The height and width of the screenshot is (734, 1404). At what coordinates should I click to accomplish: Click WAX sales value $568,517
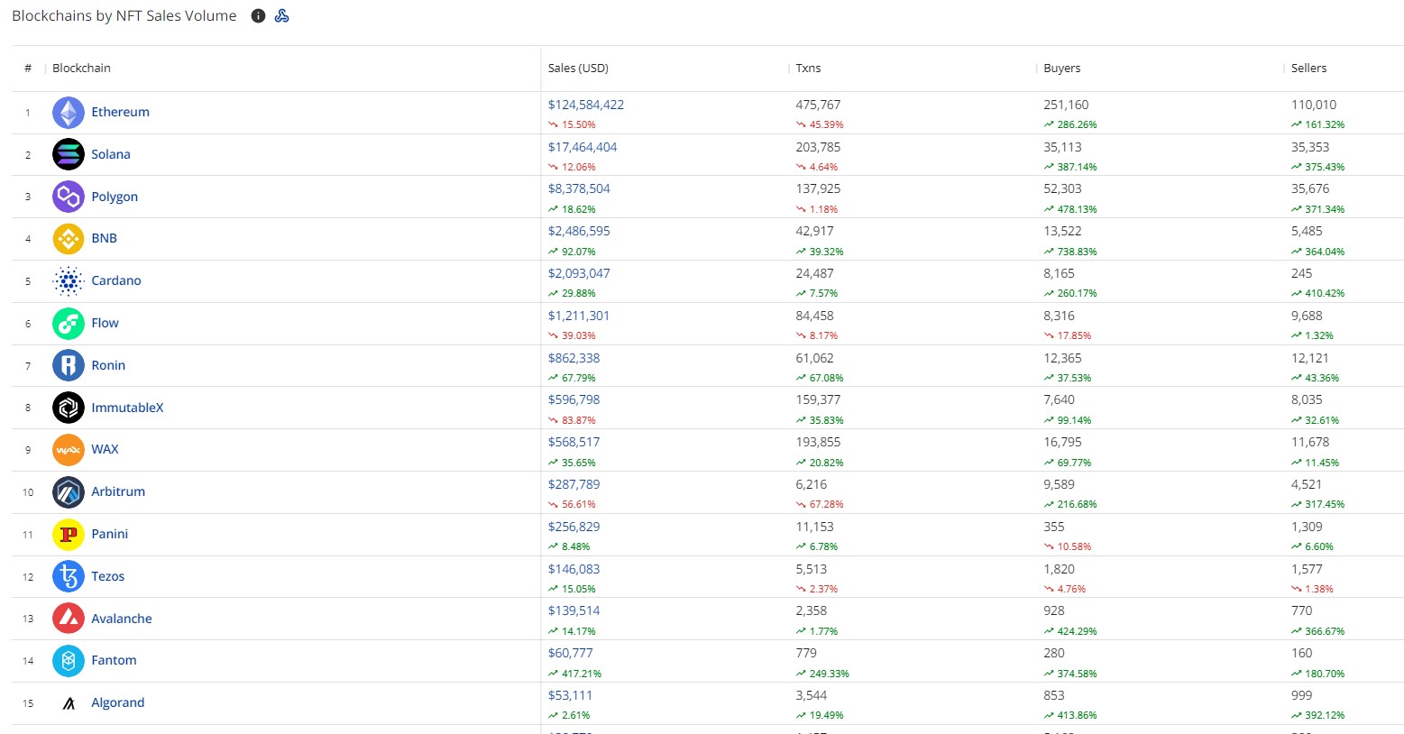[x=574, y=442]
